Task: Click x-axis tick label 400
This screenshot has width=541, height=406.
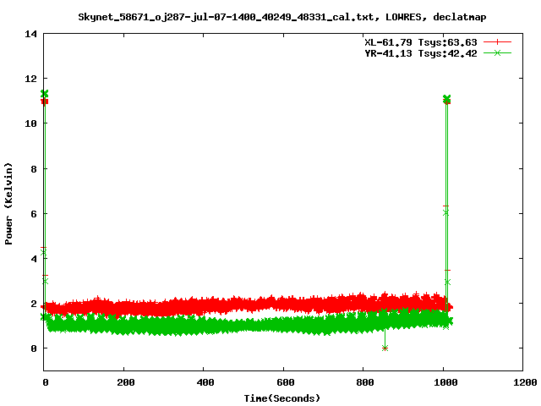Action: click(x=205, y=382)
